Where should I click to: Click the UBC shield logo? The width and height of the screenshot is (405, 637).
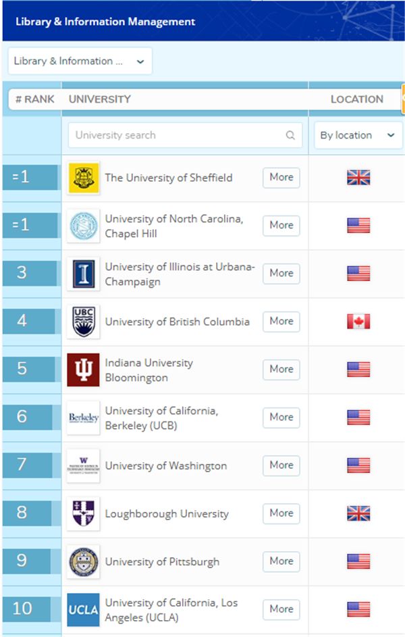tap(83, 322)
